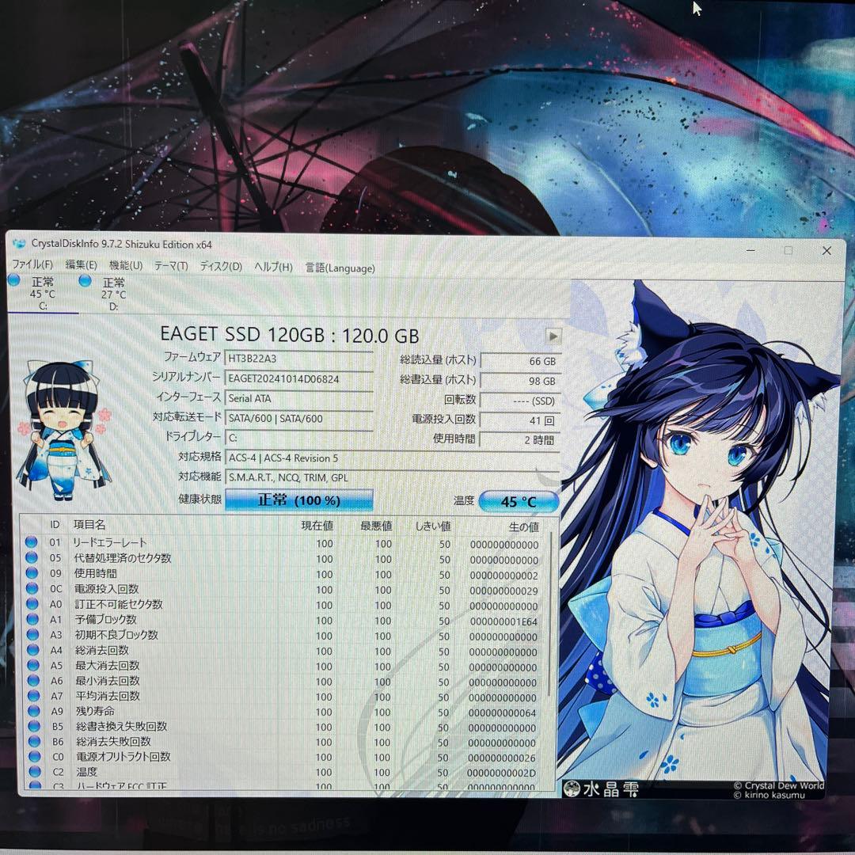The image size is (855, 855).
Task: Select the リードエラーレート attribute name
Action: [x=109, y=542]
